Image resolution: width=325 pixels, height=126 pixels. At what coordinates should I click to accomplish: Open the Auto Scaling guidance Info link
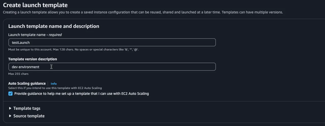54,84
